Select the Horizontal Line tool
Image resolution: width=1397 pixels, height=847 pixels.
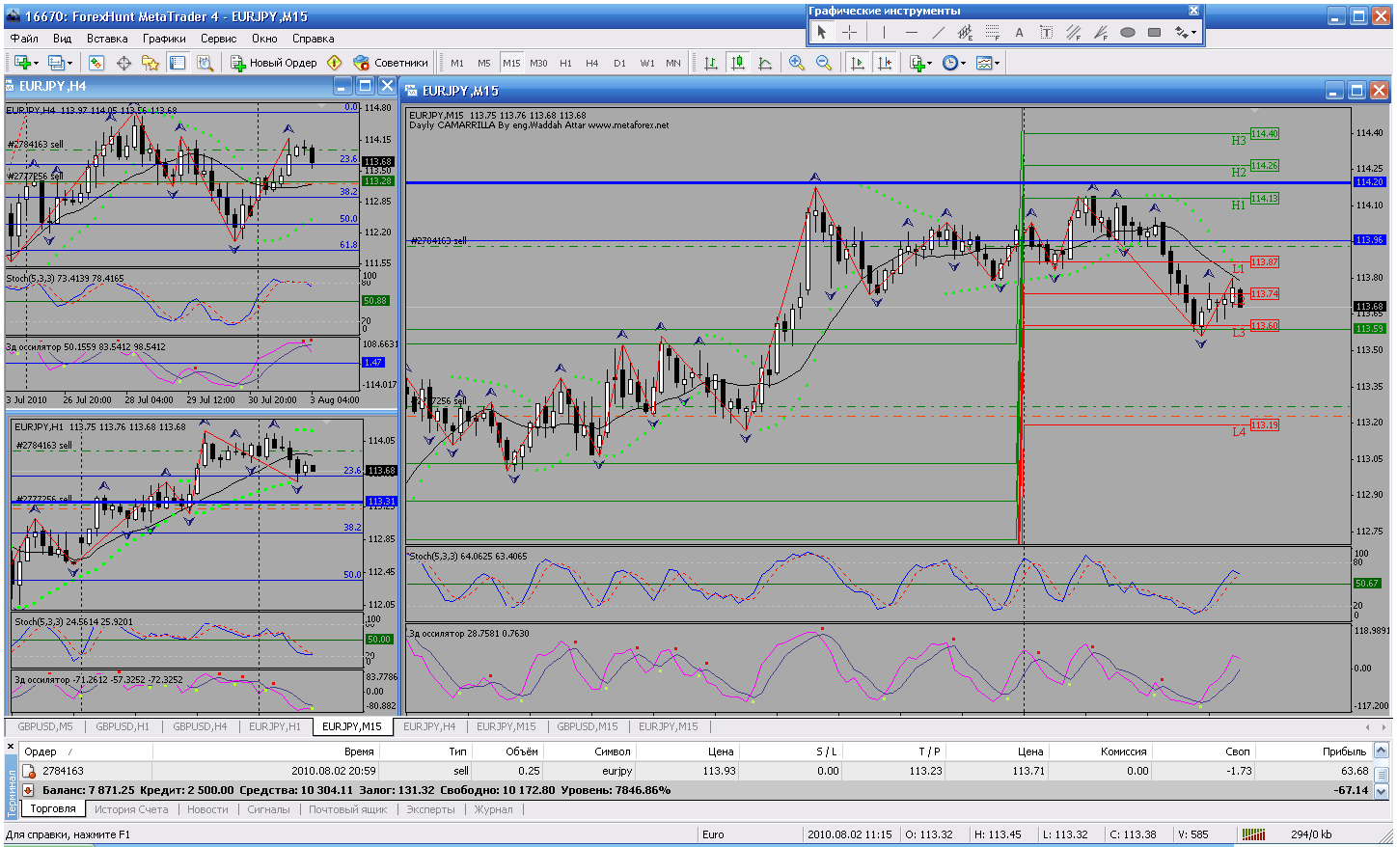click(x=911, y=32)
